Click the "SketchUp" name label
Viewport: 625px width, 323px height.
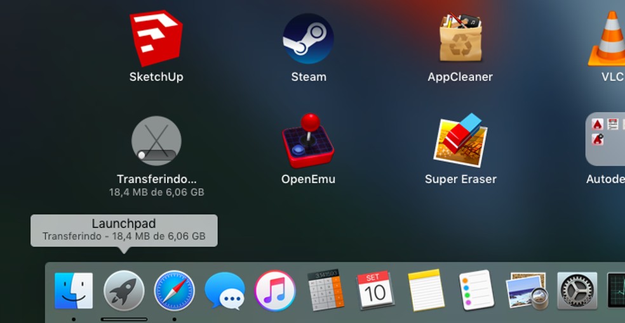coord(156,77)
